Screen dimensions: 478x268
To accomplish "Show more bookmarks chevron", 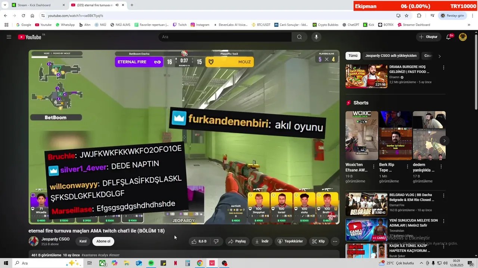I will coord(469,25).
